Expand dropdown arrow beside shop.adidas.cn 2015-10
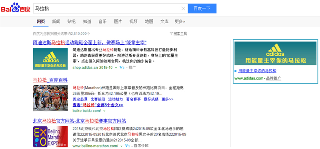This screenshot has width=320, height=149. pos(116,68)
